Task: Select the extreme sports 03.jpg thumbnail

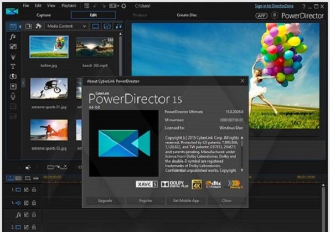Action: pyautogui.click(x=49, y=130)
